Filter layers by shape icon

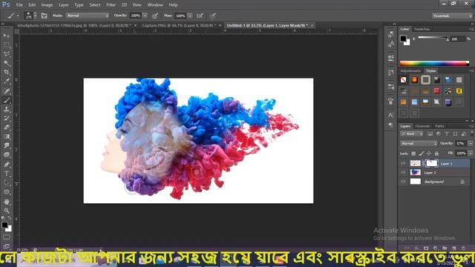click(x=455, y=133)
